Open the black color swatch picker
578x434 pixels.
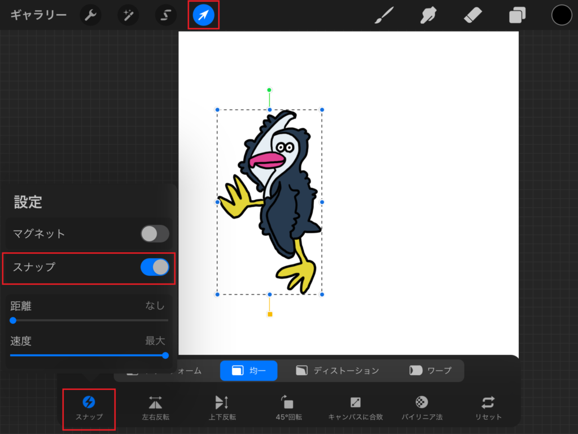click(562, 15)
